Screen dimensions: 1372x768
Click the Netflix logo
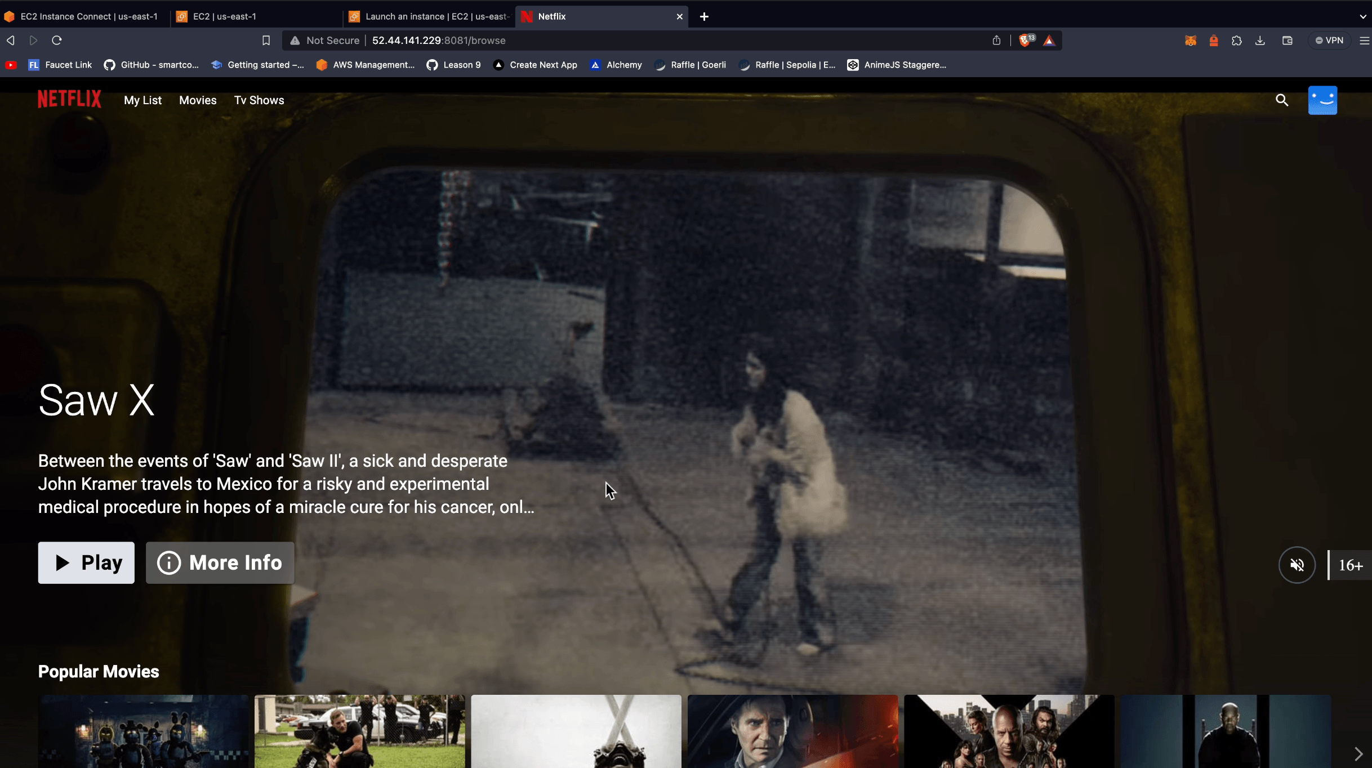[69, 99]
